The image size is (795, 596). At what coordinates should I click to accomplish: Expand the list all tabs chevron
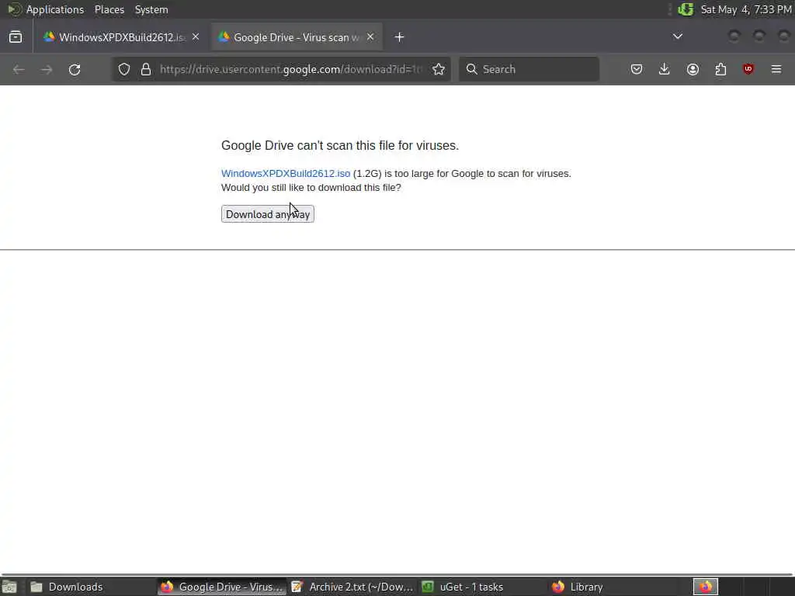(x=677, y=36)
